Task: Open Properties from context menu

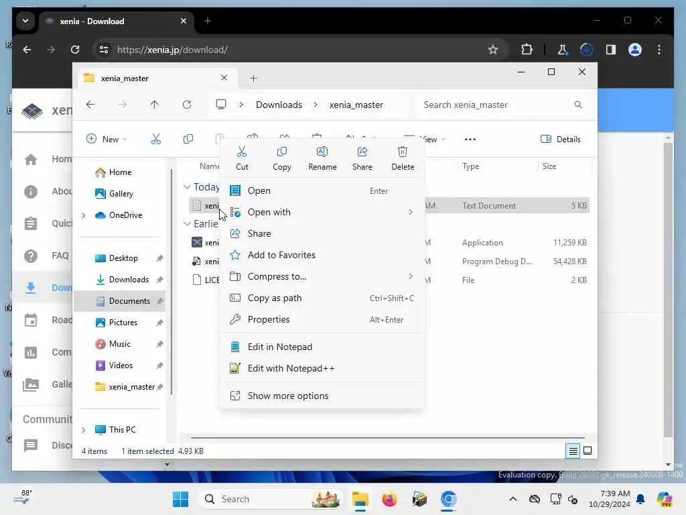Action: click(322, 320)
